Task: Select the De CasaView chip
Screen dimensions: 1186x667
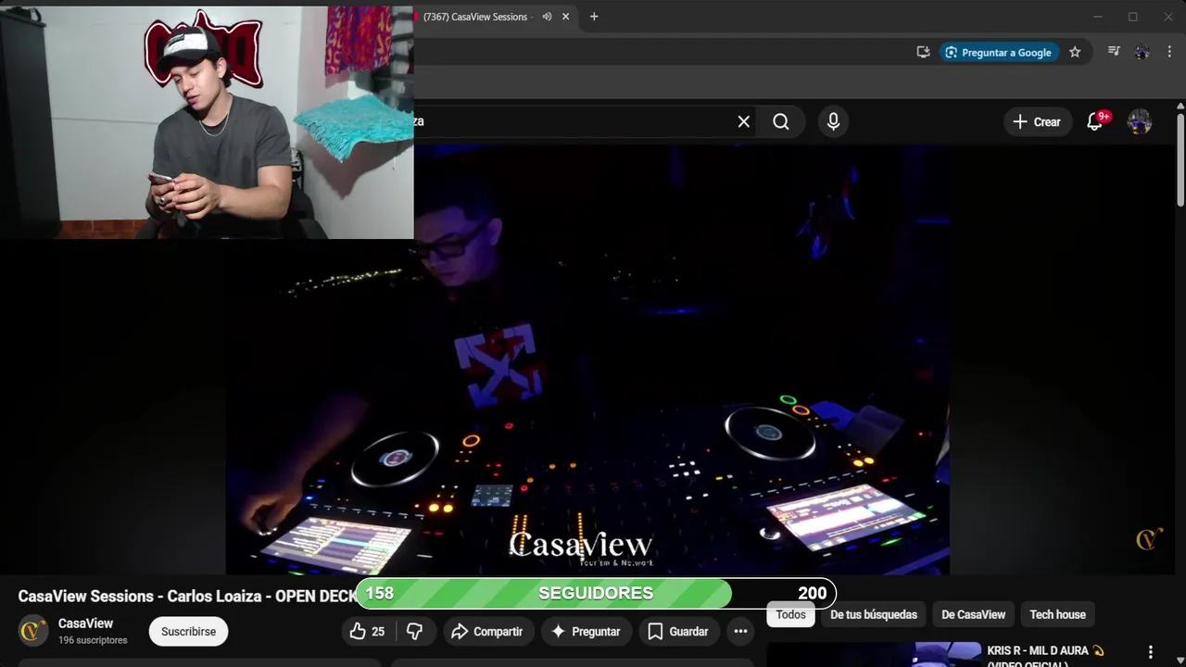Action: (x=973, y=615)
